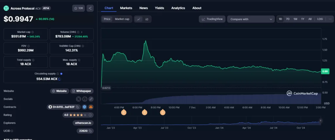The width and height of the screenshot is (335, 140).
Task: Click the first event marker near 4:00 PM
Action: (124, 112)
